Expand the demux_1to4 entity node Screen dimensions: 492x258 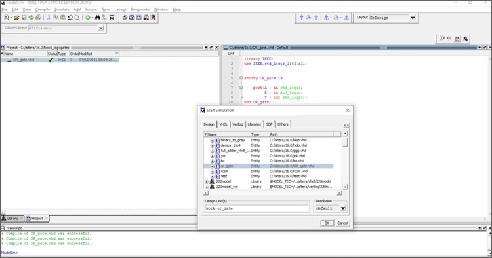coord(212,145)
